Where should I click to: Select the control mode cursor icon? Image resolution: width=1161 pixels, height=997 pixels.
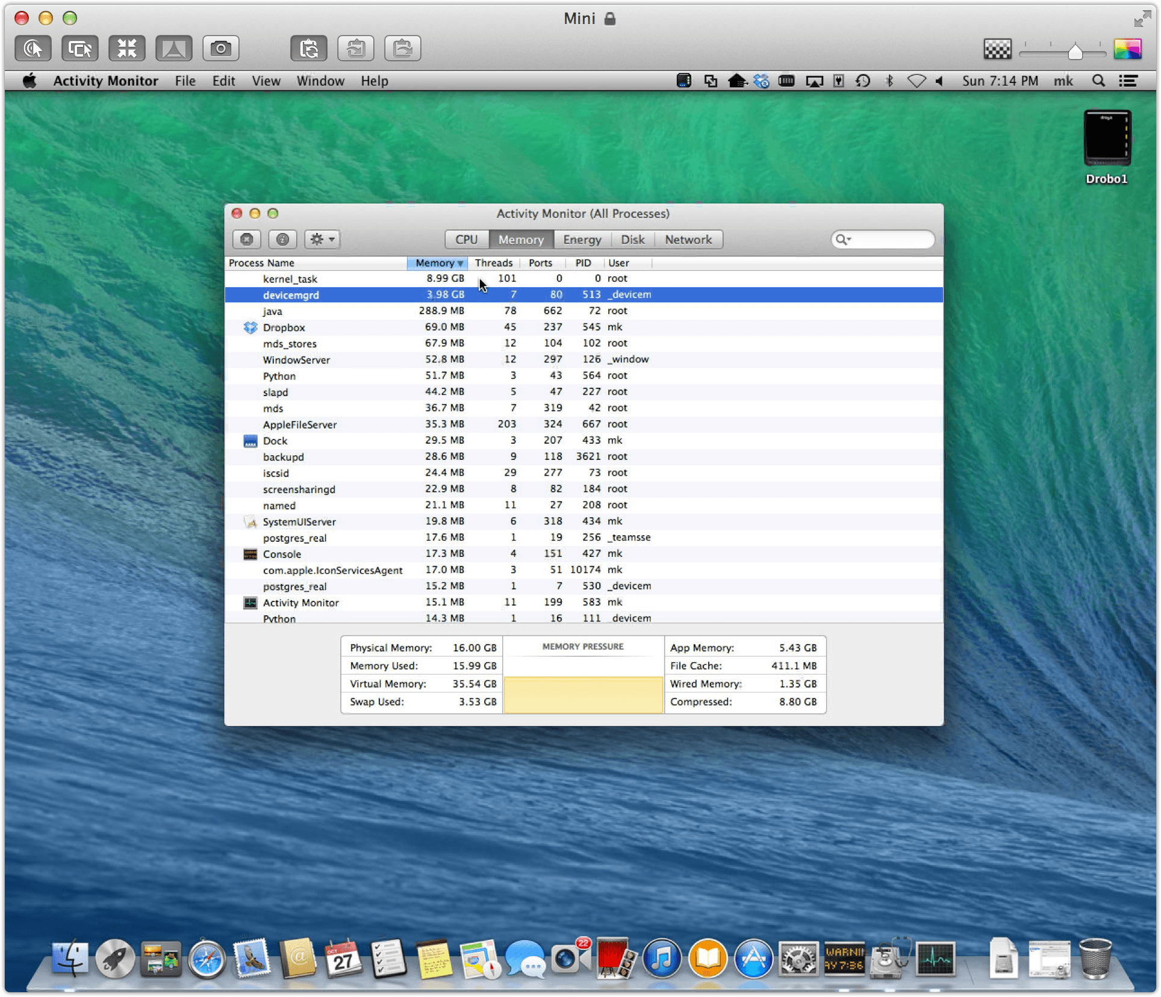pos(33,49)
